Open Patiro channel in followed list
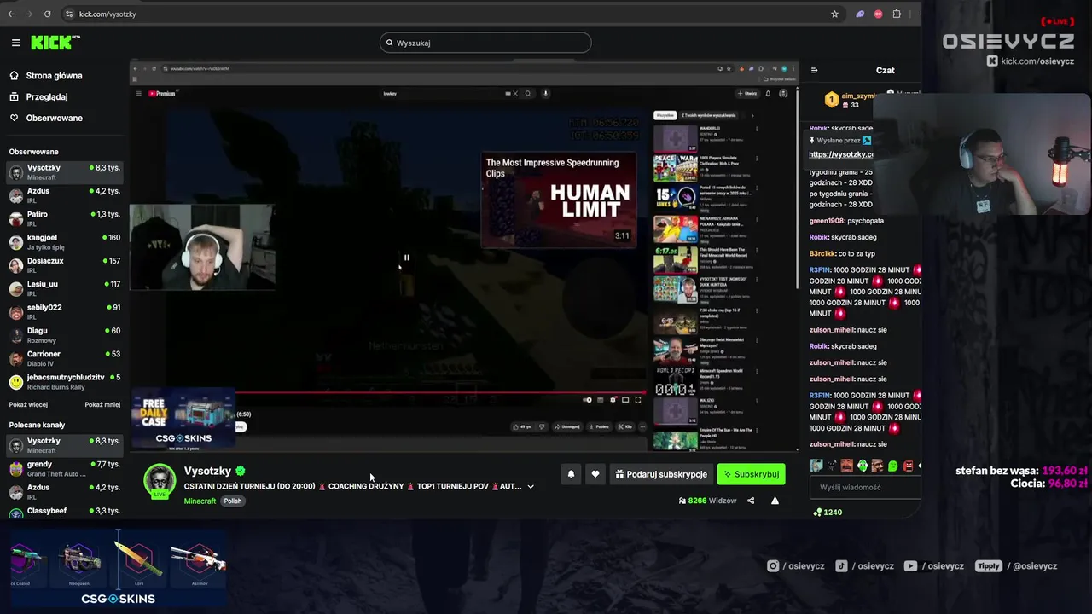Viewport: 1092px width, 614px height. 64,218
